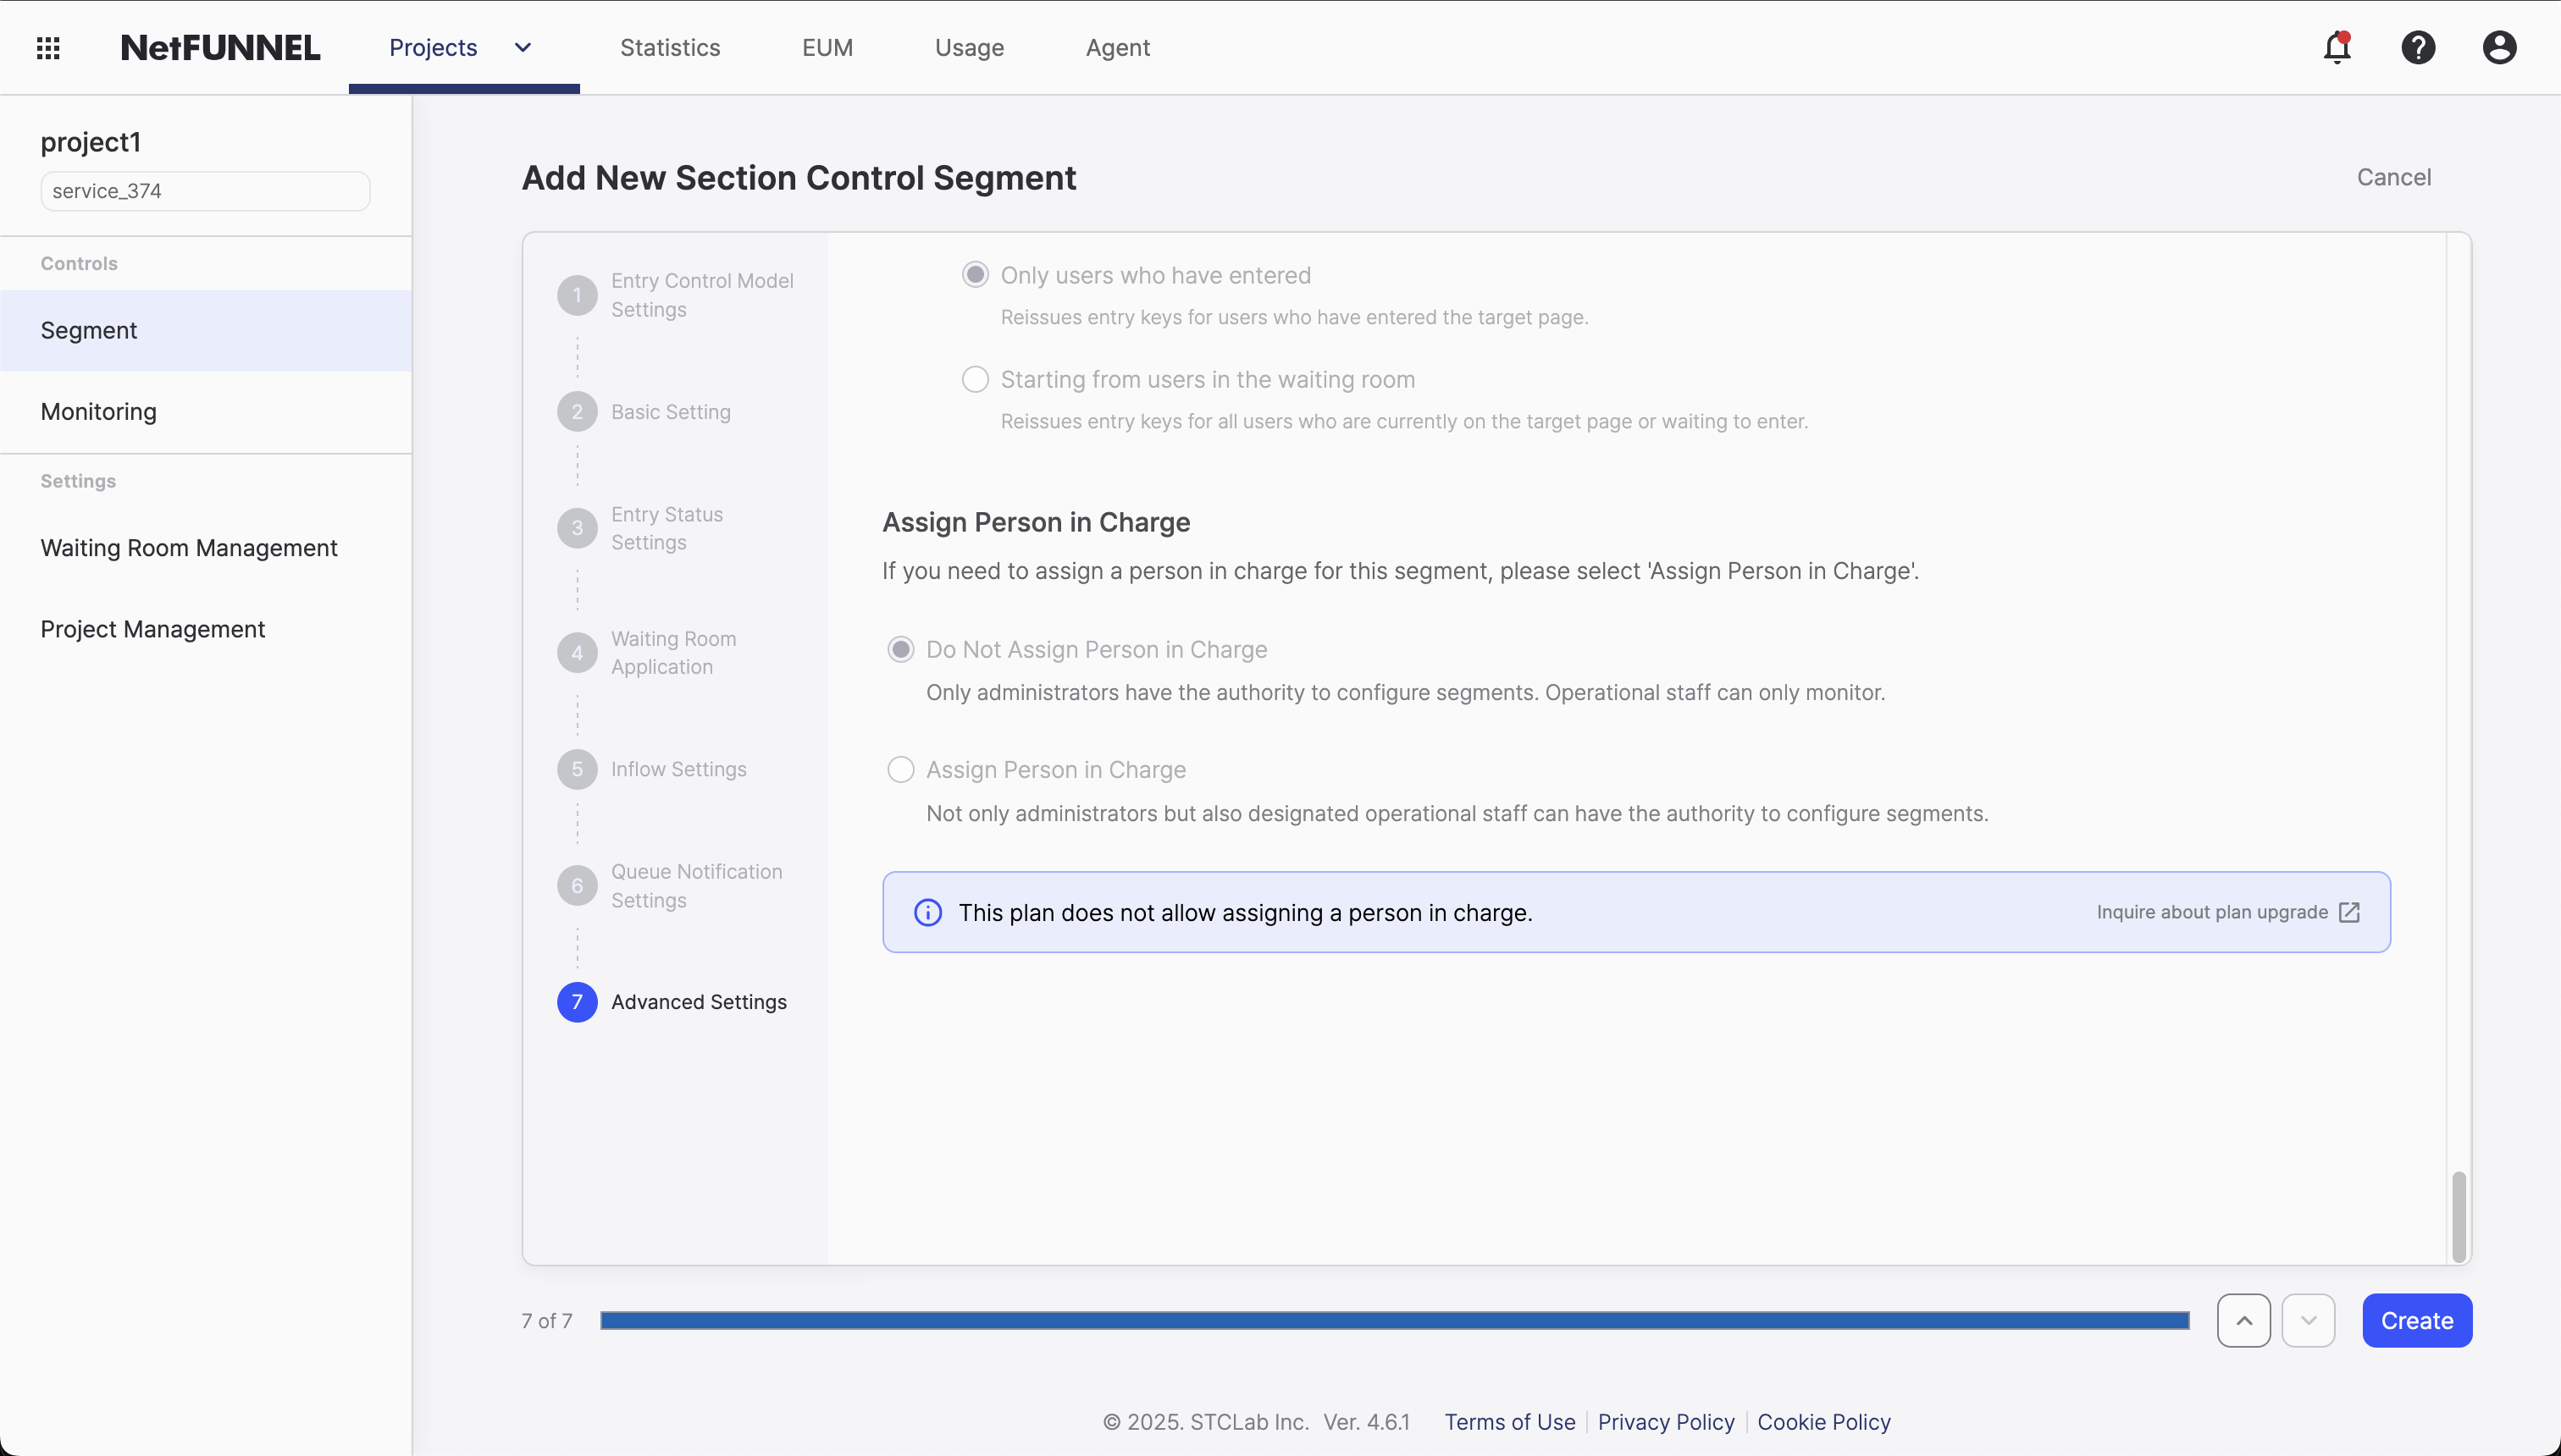The image size is (2561, 1456).
Task: Open help using the question mark icon
Action: point(2419,47)
